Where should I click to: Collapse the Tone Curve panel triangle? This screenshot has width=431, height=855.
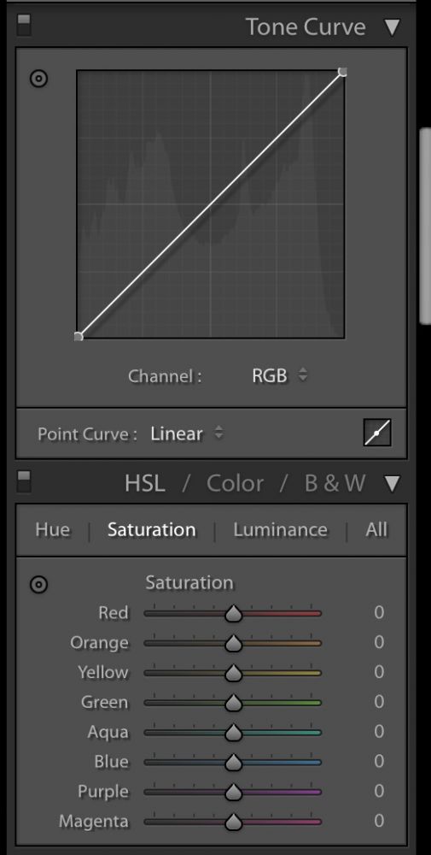(393, 27)
